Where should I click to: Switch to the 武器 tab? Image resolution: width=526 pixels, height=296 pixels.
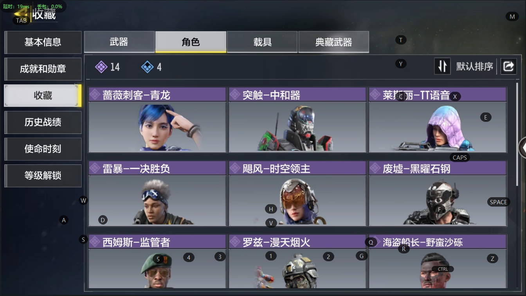119,42
